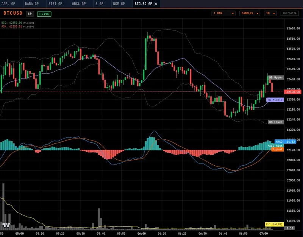Screen dimensions: 303x237
Task: Click the red 62350.00 current price tag
Action: [293, 92]
